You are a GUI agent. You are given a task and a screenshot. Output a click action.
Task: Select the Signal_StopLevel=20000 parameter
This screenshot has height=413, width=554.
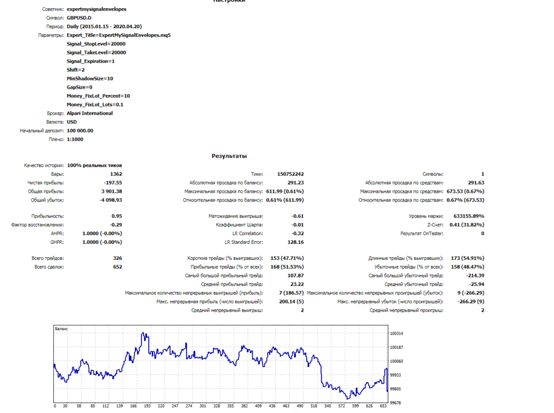(x=96, y=44)
